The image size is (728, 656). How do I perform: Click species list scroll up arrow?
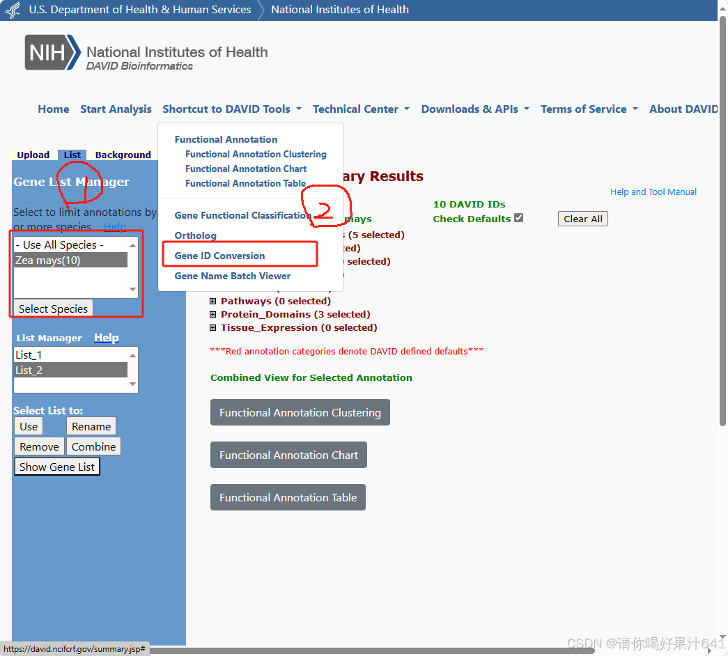[x=133, y=244]
